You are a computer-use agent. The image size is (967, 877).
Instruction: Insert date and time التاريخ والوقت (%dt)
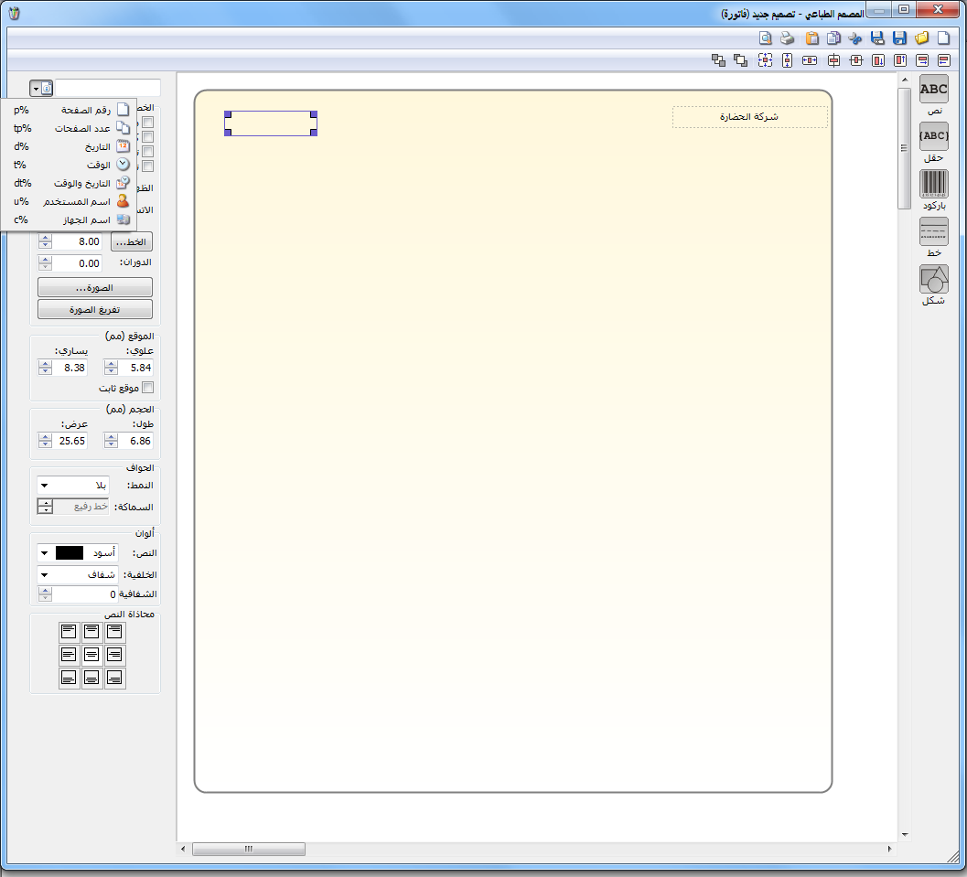[x=69, y=183]
